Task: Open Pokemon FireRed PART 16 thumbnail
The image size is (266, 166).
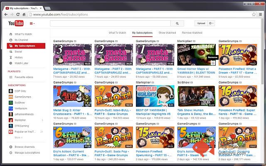Action: pos(238,96)
